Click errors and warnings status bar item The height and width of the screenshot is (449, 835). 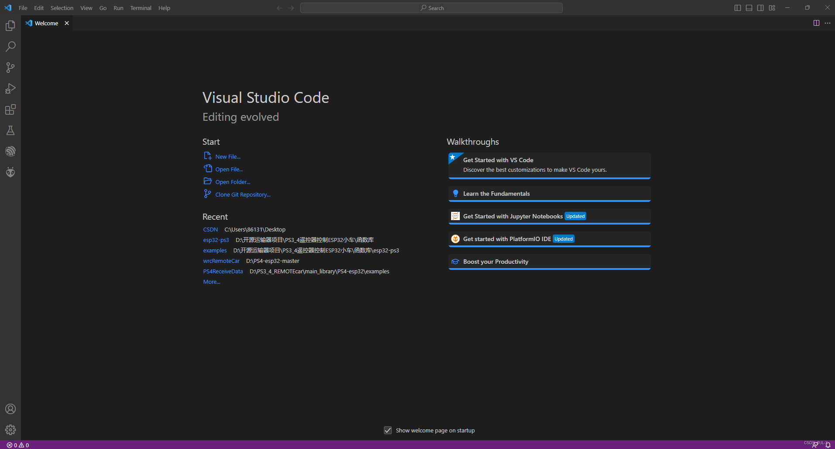(18, 445)
